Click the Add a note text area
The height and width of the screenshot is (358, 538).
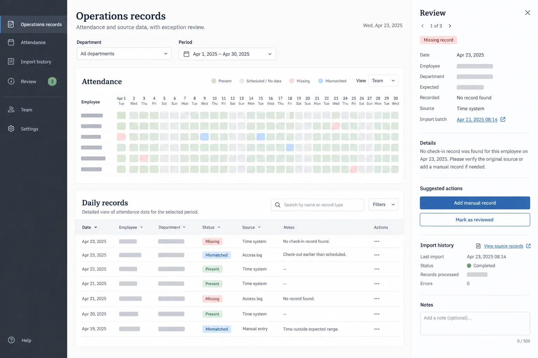(x=475, y=323)
